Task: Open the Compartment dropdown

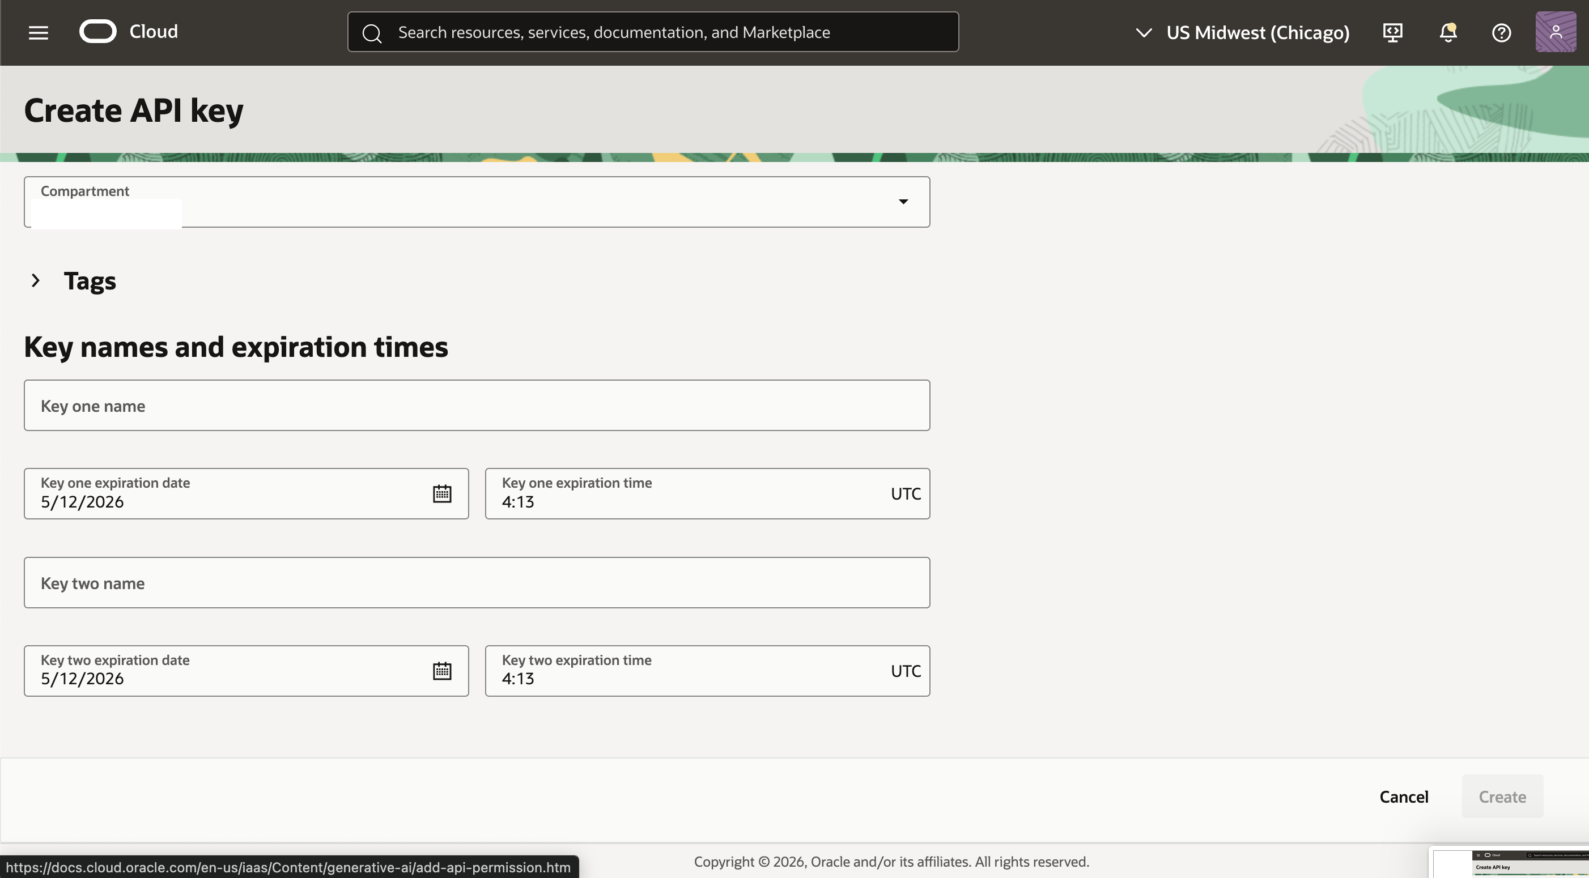Action: point(902,202)
